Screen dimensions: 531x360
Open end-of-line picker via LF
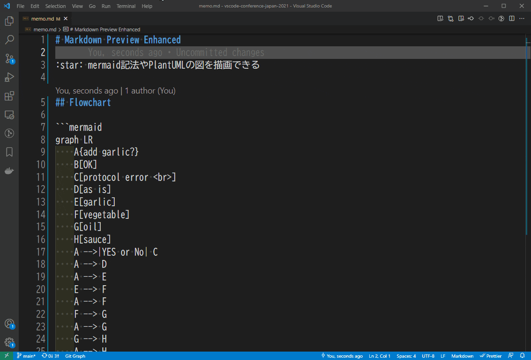coord(443,356)
